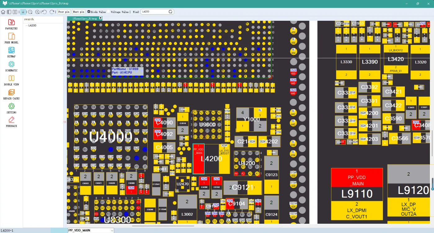The height and width of the screenshot is (233, 434).
Task: Select the iPhone12pro_Bitmap tab
Action: click(x=85, y=19)
